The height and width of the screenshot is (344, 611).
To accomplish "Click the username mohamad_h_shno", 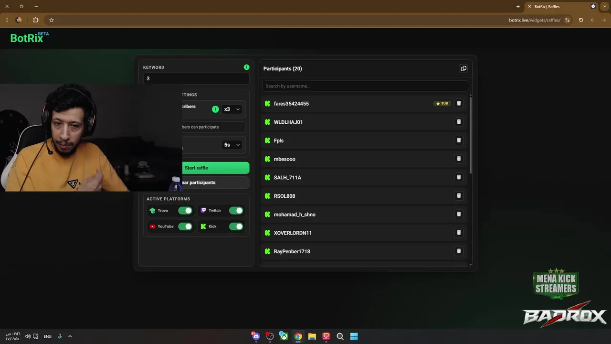I will coord(295,215).
